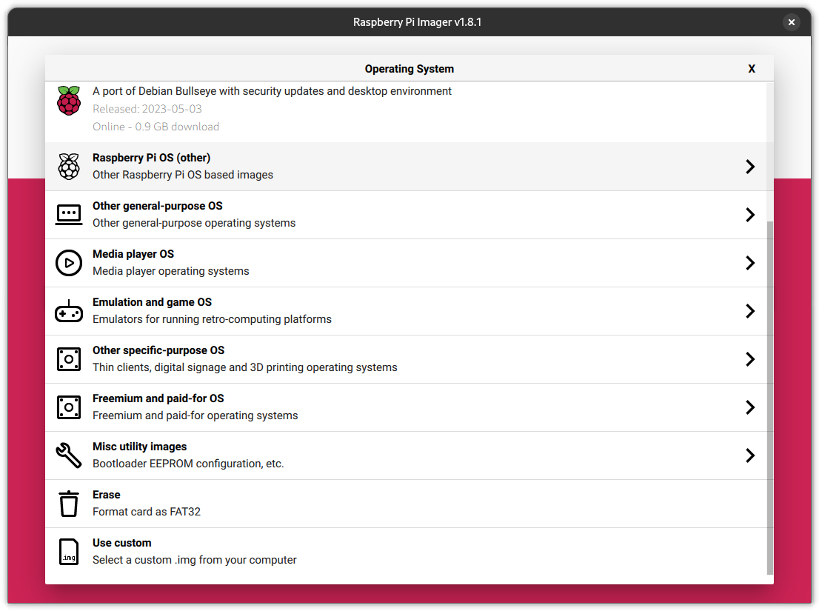Expand Media player OS chevron arrow

click(750, 263)
